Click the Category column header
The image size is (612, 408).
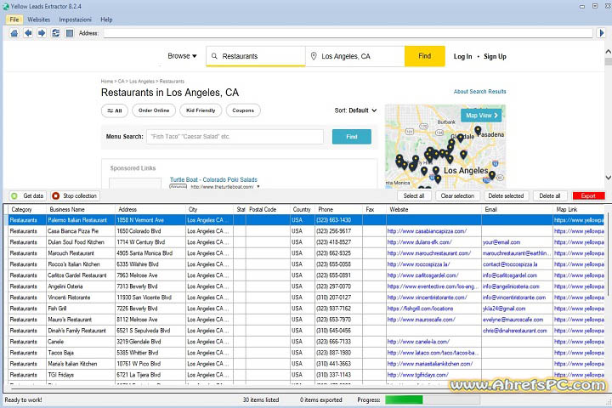(x=27, y=210)
